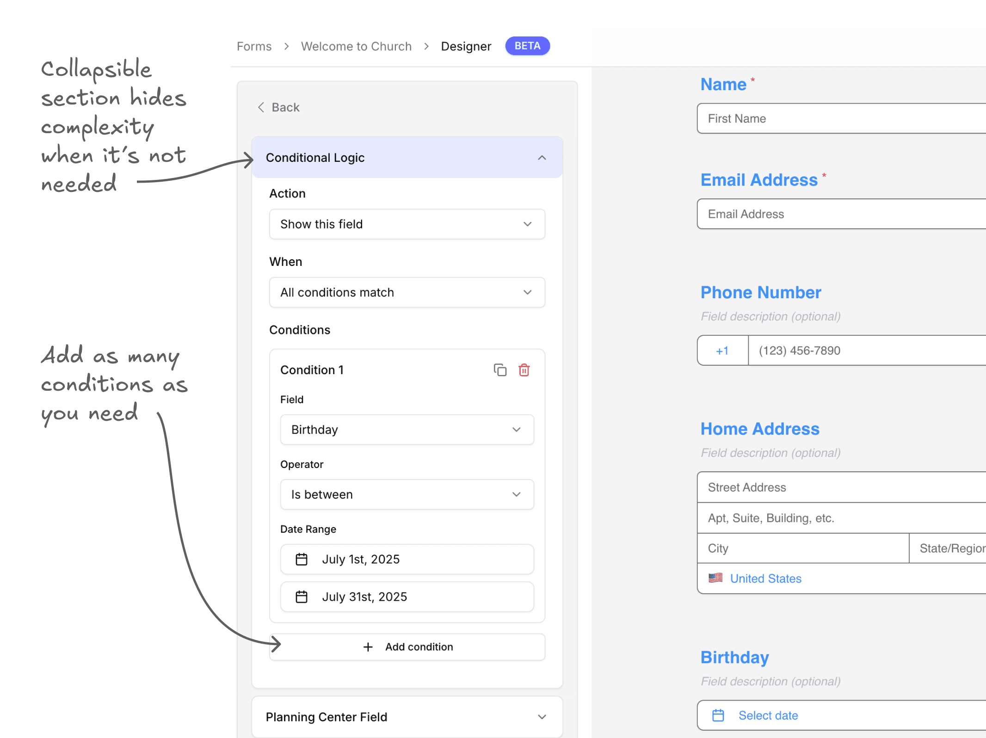Open Welcome to Church breadcrumb link
986x738 pixels.
(x=356, y=46)
